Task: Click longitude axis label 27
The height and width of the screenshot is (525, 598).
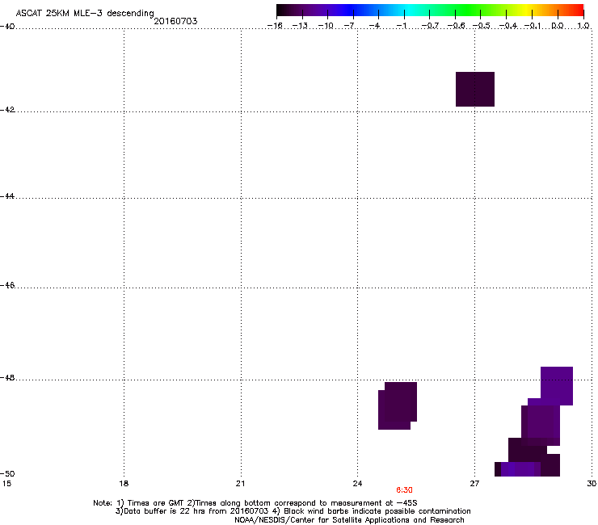Action: [474, 484]
